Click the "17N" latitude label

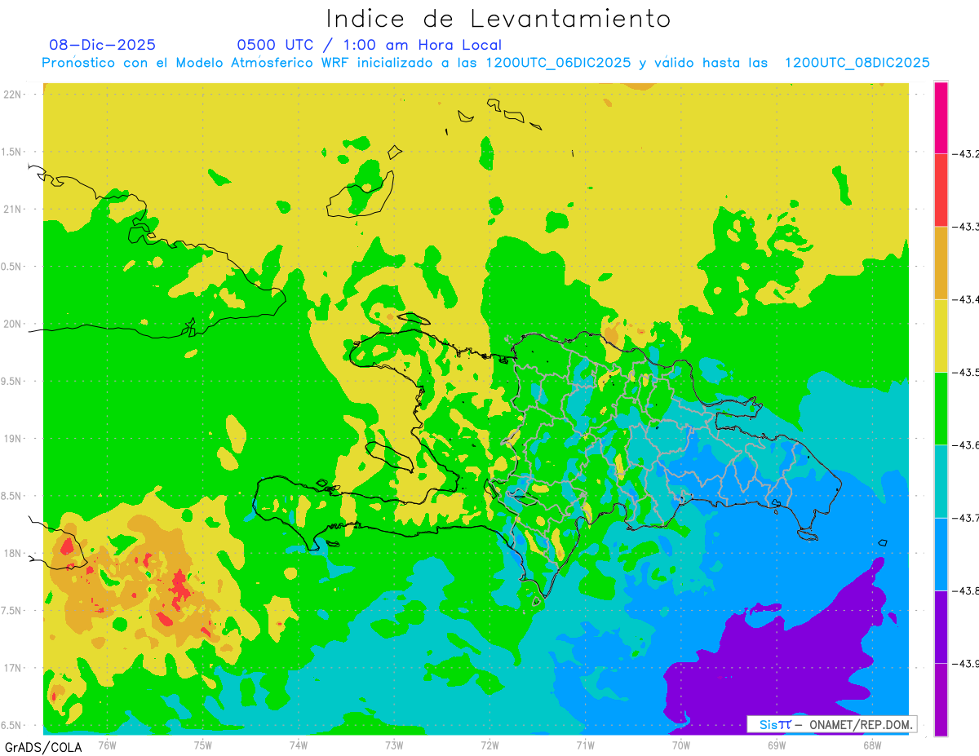coord(14,668)
